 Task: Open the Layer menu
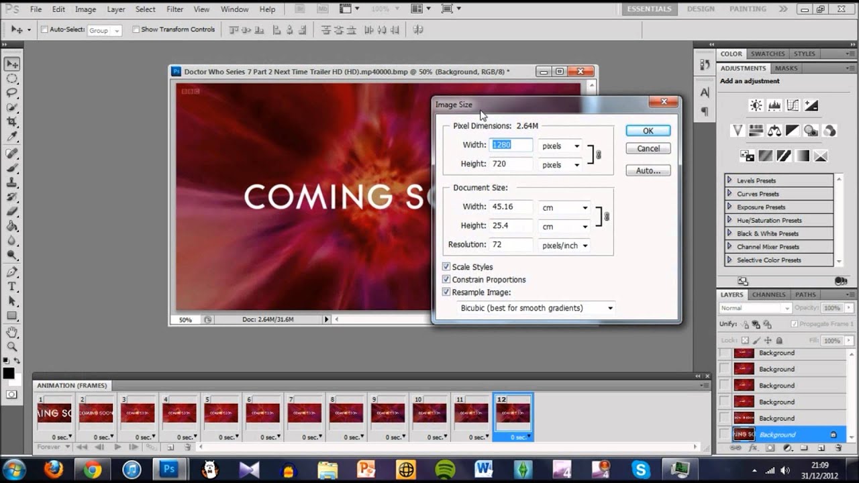116,9
